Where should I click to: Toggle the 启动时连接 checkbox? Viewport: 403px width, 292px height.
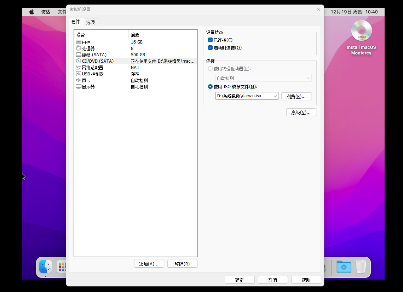pos(211,48)
